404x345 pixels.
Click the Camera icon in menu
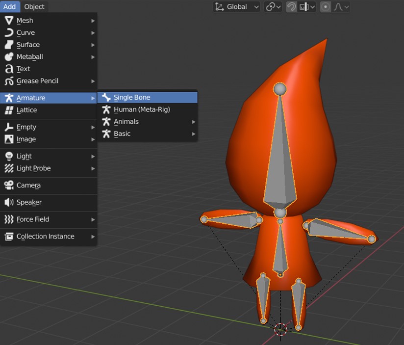9,185
